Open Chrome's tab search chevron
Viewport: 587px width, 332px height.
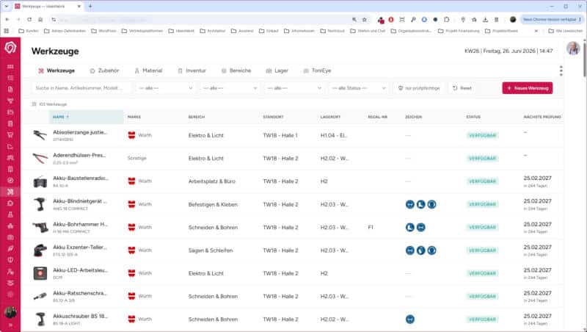7,7
